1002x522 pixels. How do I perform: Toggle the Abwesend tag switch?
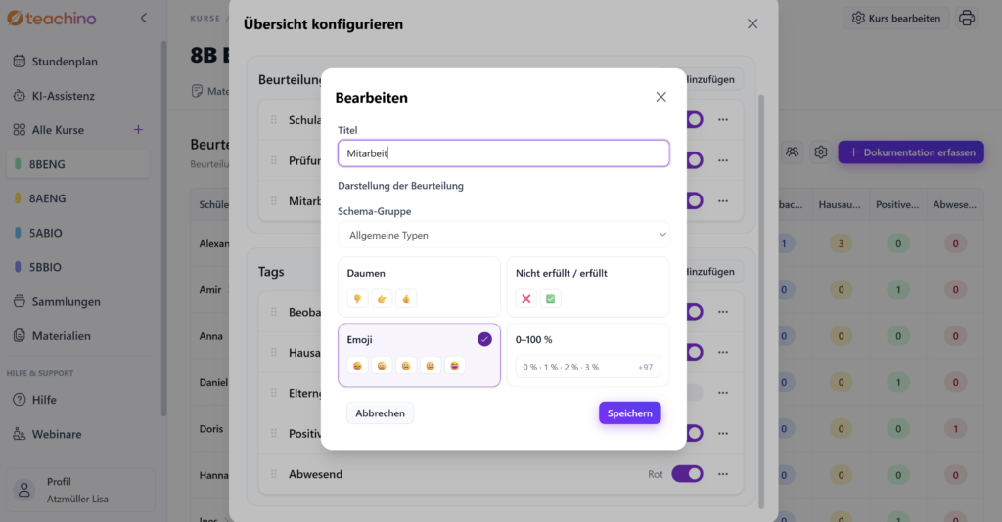pos(688,473)
